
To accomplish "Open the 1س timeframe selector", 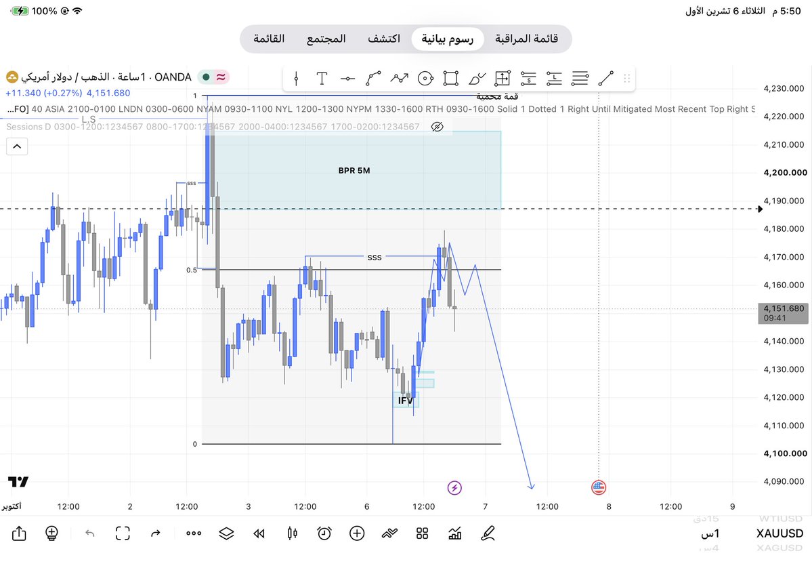I will point(710,533).
